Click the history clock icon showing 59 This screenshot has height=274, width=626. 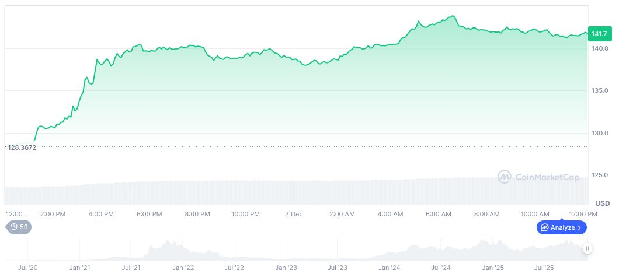point(14,227)
